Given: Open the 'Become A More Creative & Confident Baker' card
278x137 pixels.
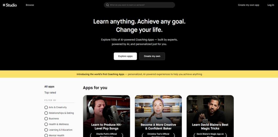Looking at the screenshot, I should point(158,116).
